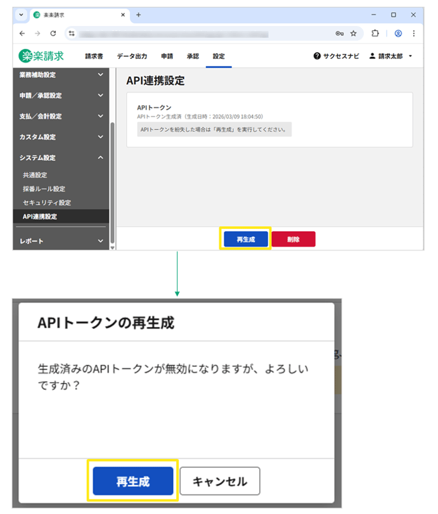Image resolution: width=438 pixels, height=514 pixels.
Task: Confirm 再生成 in the API token dialog
Action: pyautogui.click(x=133, y=482)
